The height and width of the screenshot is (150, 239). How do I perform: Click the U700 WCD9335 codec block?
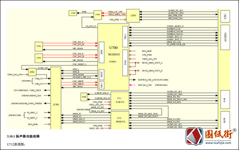[x=113, y=57]
